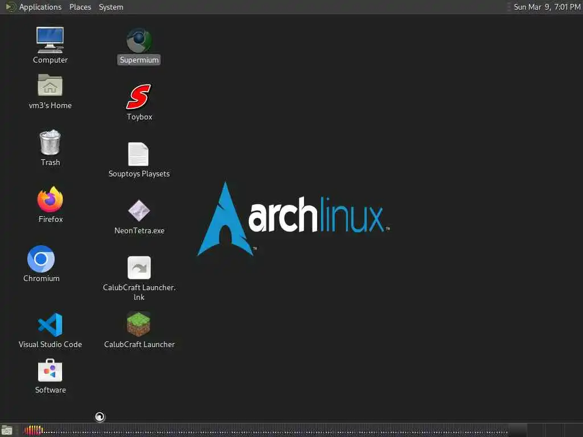Select the Supermium browser icon
Viewport: 583px width, 437px height.
[139, 40]
